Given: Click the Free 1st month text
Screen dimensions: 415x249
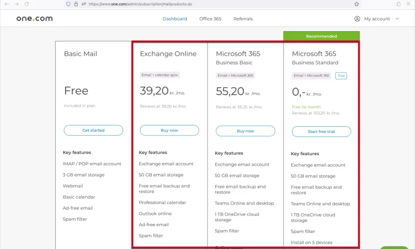Looking at the screenshot, I should pos(306,107).
